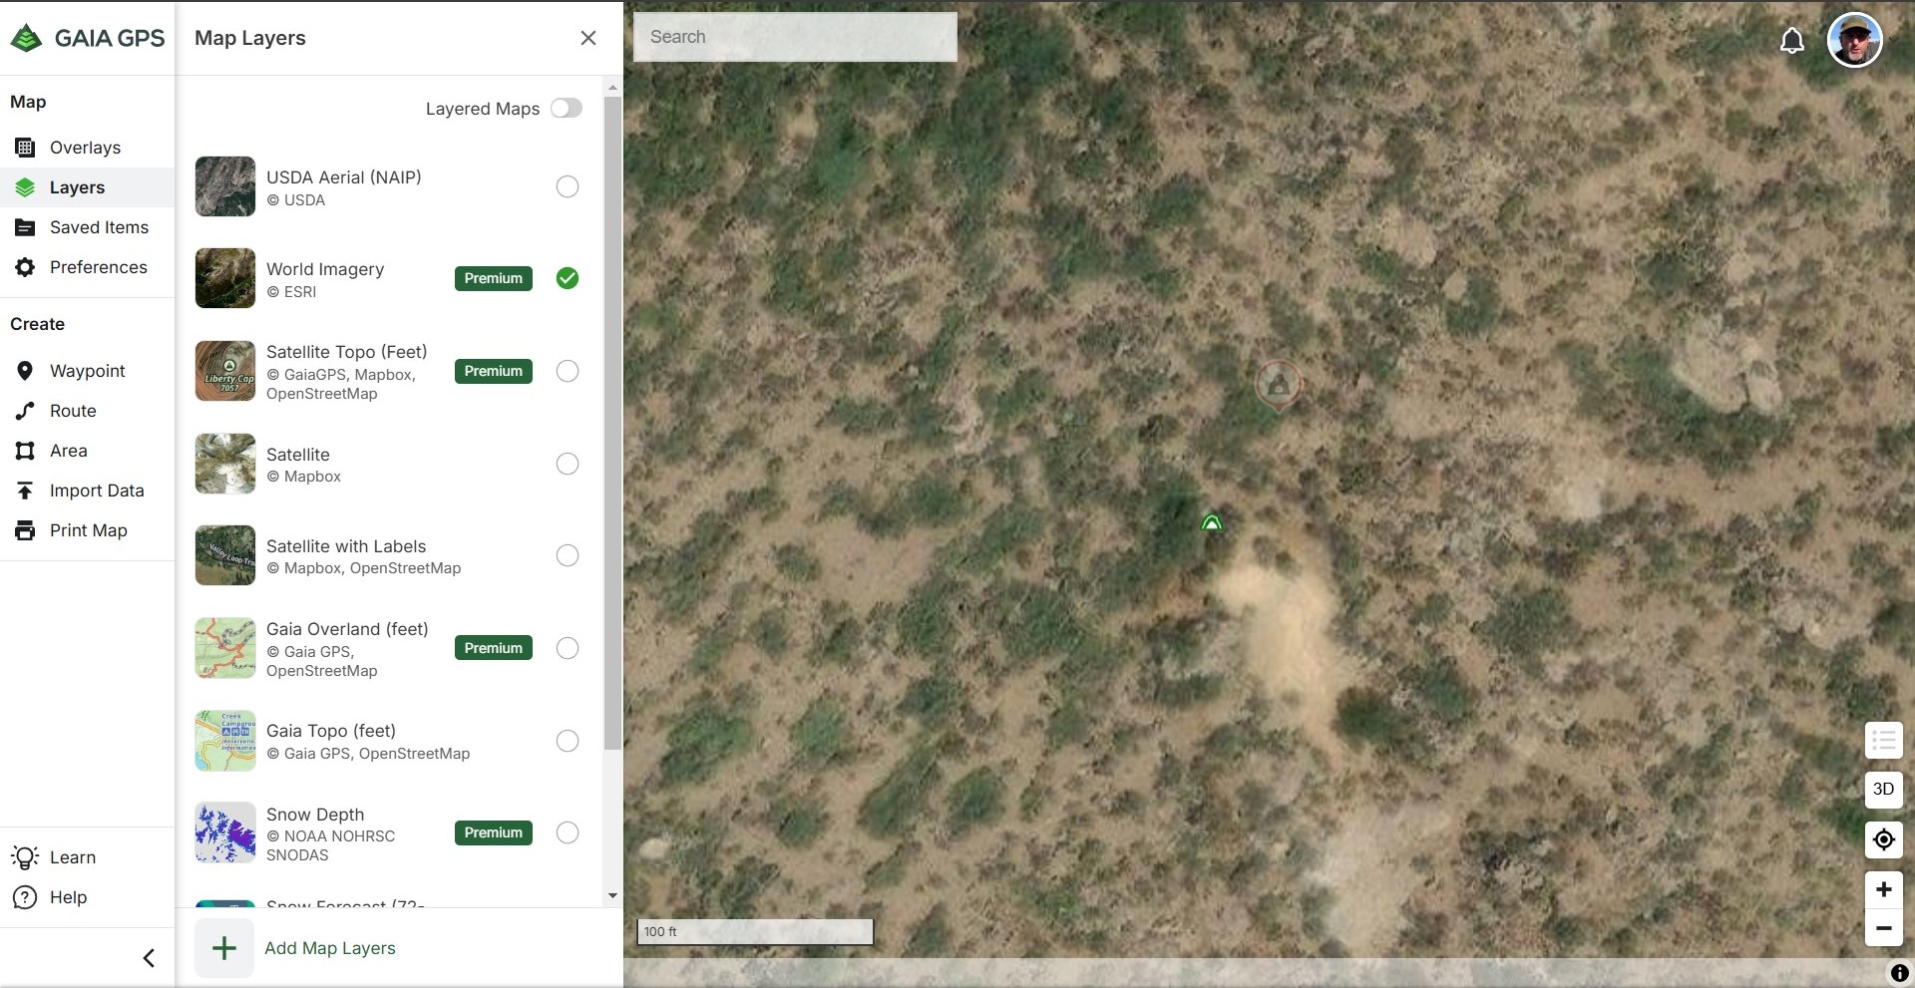Open Saved Items in the sidebar

(x=99, y=227)
